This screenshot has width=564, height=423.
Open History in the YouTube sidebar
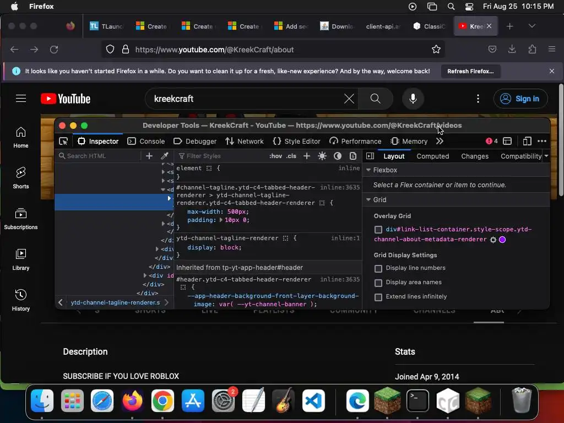[x=21, y=300]
